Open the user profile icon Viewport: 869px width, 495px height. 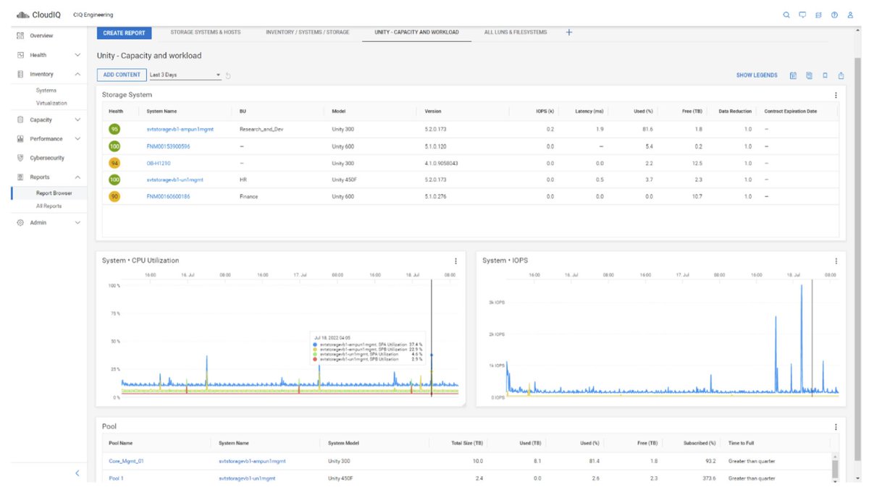pyautogui.click(x=849, y=14)
